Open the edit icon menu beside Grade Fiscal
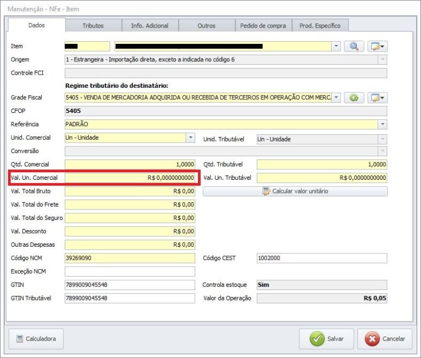Image resolution: width=421 pixels, height=358 pixels. coord(377,98)
